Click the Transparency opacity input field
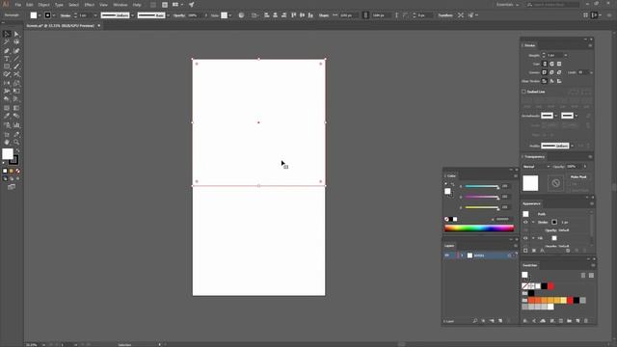Screen dimensions: 617x347 pyautogui.click(x=575, y=167)
